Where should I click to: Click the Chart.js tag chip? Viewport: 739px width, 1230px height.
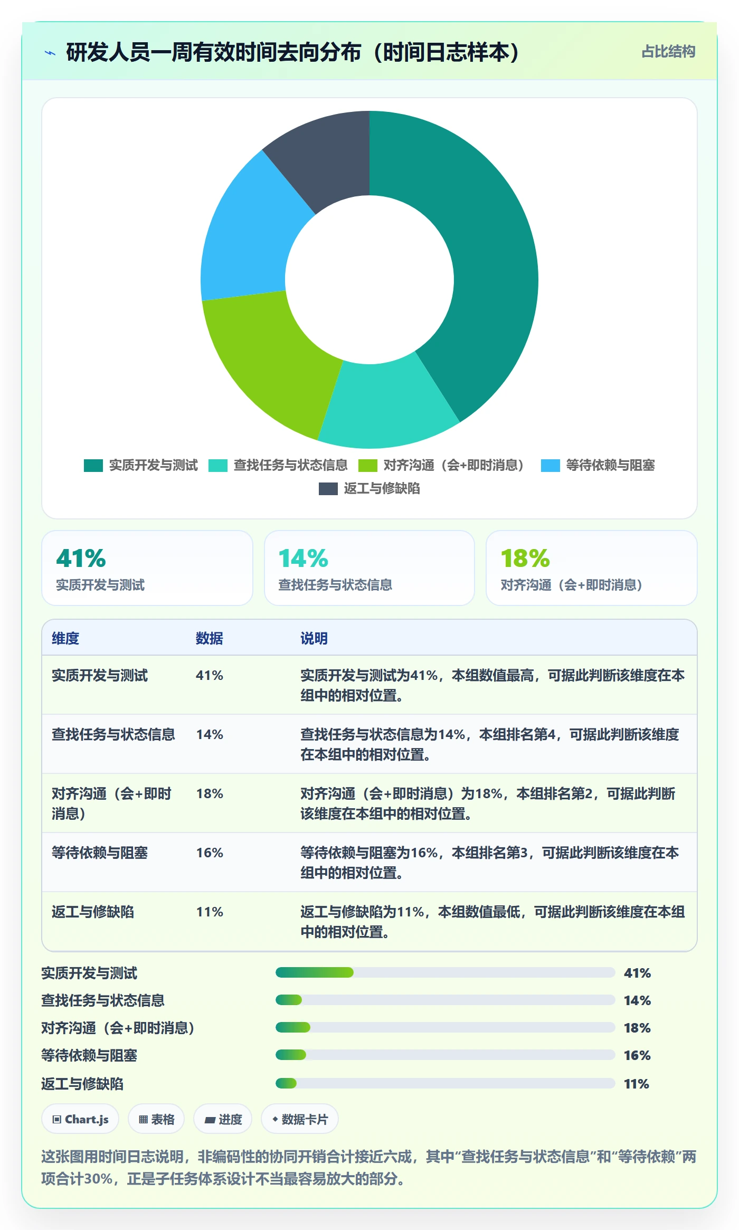(80, 1119)
